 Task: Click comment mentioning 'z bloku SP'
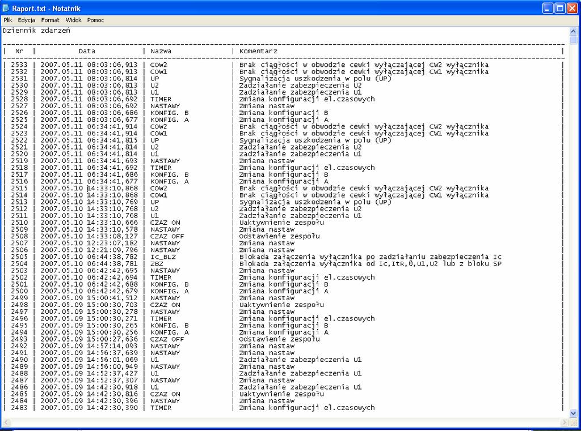(370, 264)
